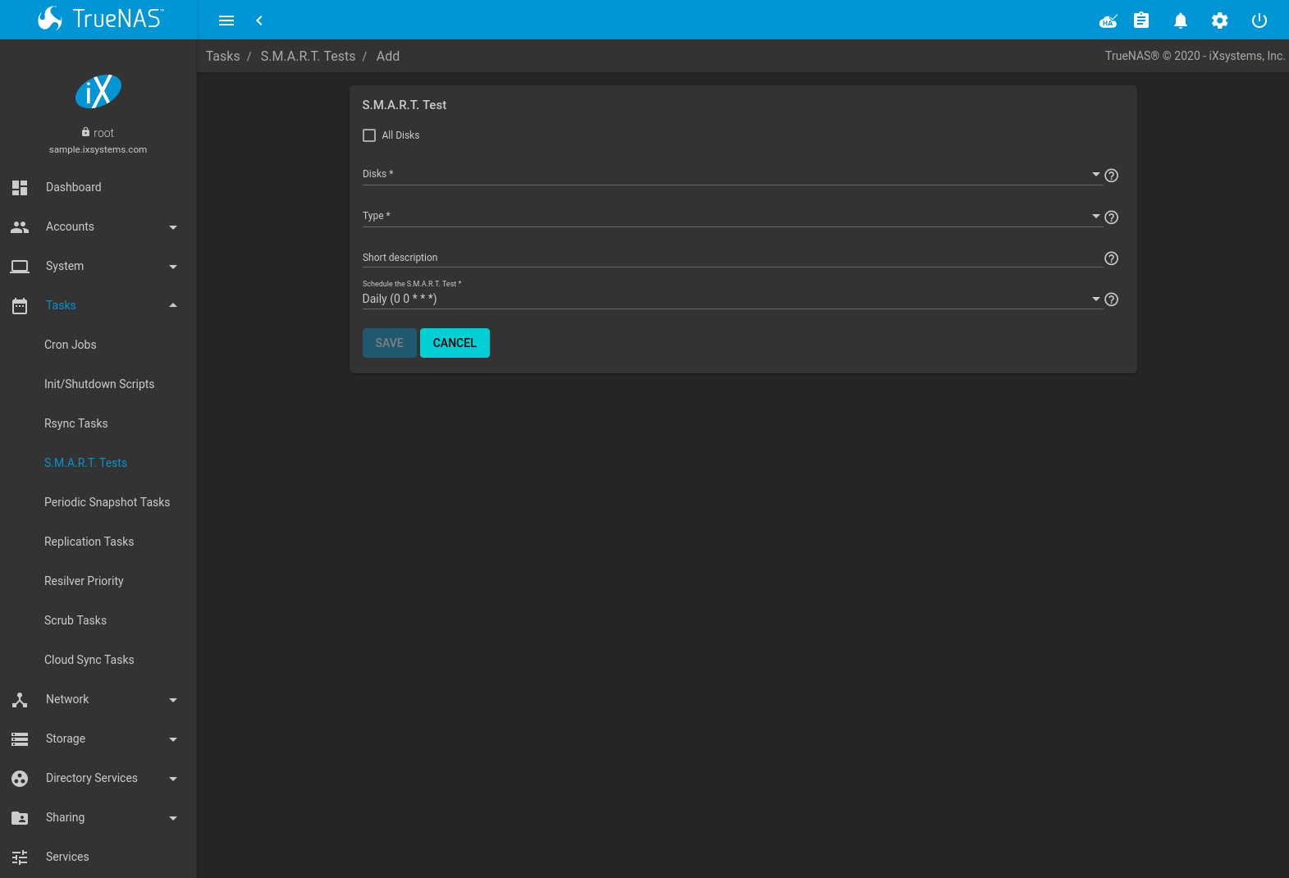Click the iXsystems copyright text

pos(1195,56)
